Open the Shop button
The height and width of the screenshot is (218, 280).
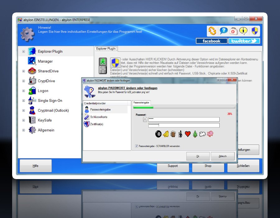(x=208, y=168)
